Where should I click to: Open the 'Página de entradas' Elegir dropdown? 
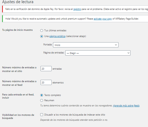(98, 53)
